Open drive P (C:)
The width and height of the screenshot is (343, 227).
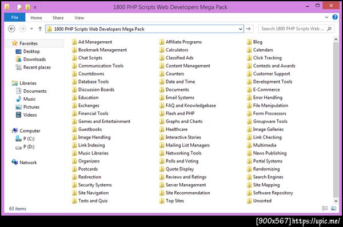[29, 139]
